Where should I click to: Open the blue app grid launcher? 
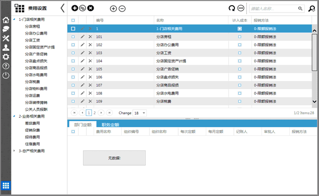tap(6, 186)
